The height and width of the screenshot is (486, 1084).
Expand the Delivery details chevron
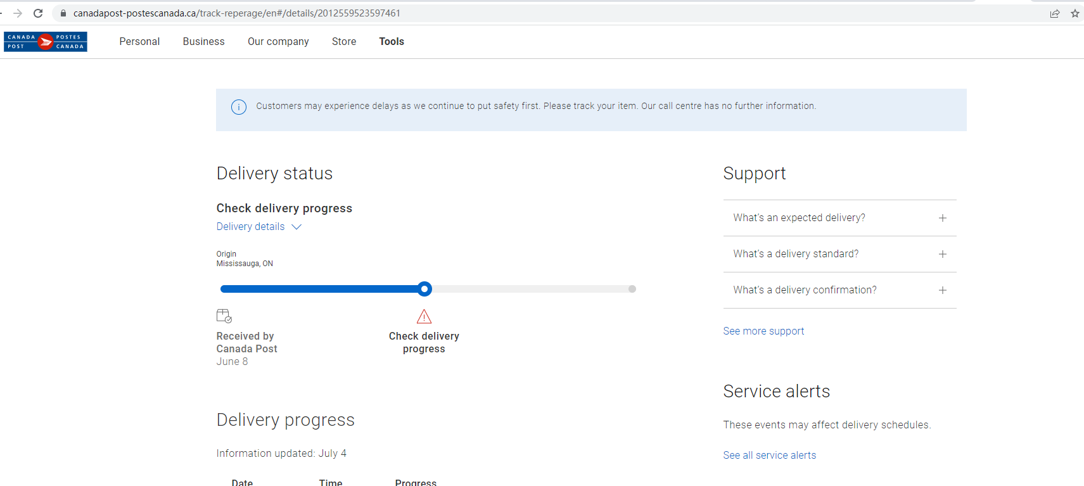point(297,227)
